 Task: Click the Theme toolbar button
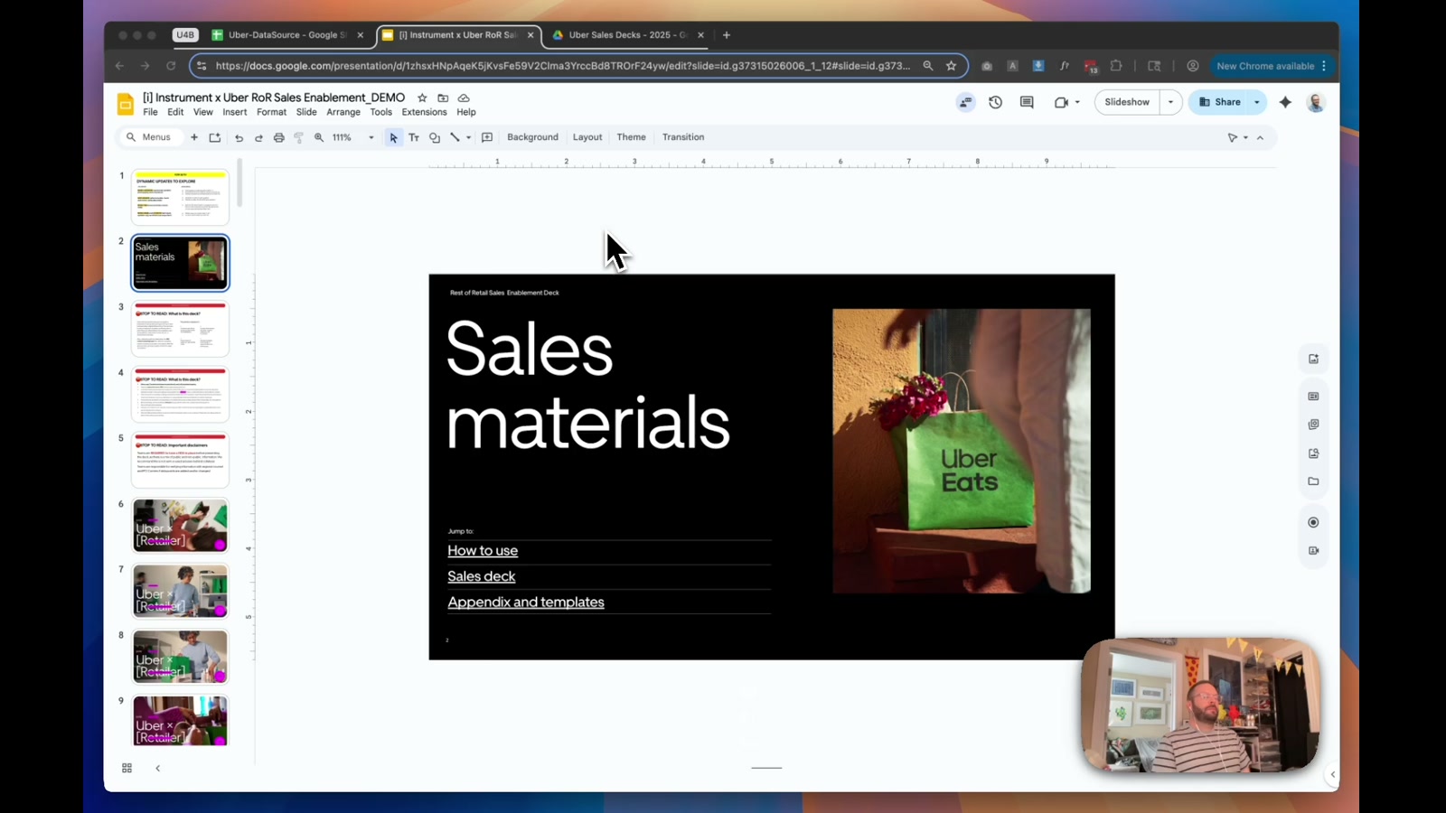coord(631,137)
